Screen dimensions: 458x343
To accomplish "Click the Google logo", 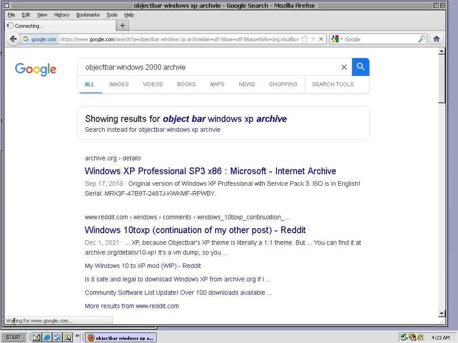I will pos(36,69).
